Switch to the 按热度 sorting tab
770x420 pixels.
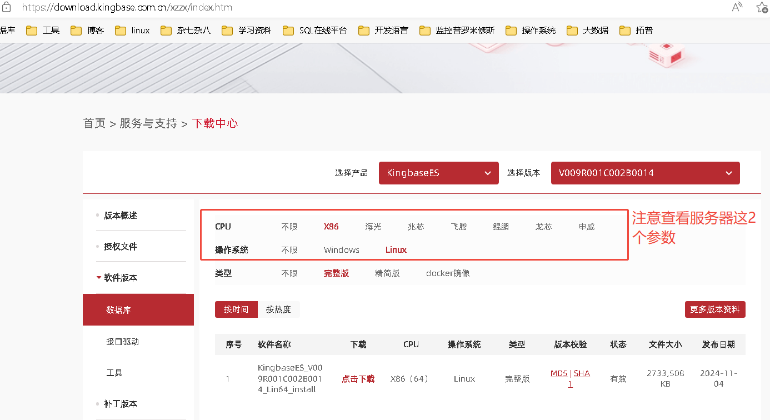pos(278,309)
